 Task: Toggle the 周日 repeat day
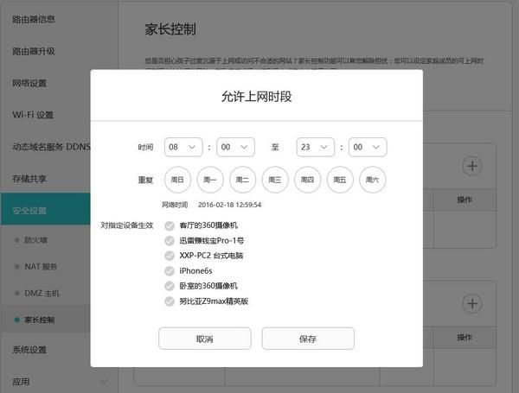(x=177, y=180)
